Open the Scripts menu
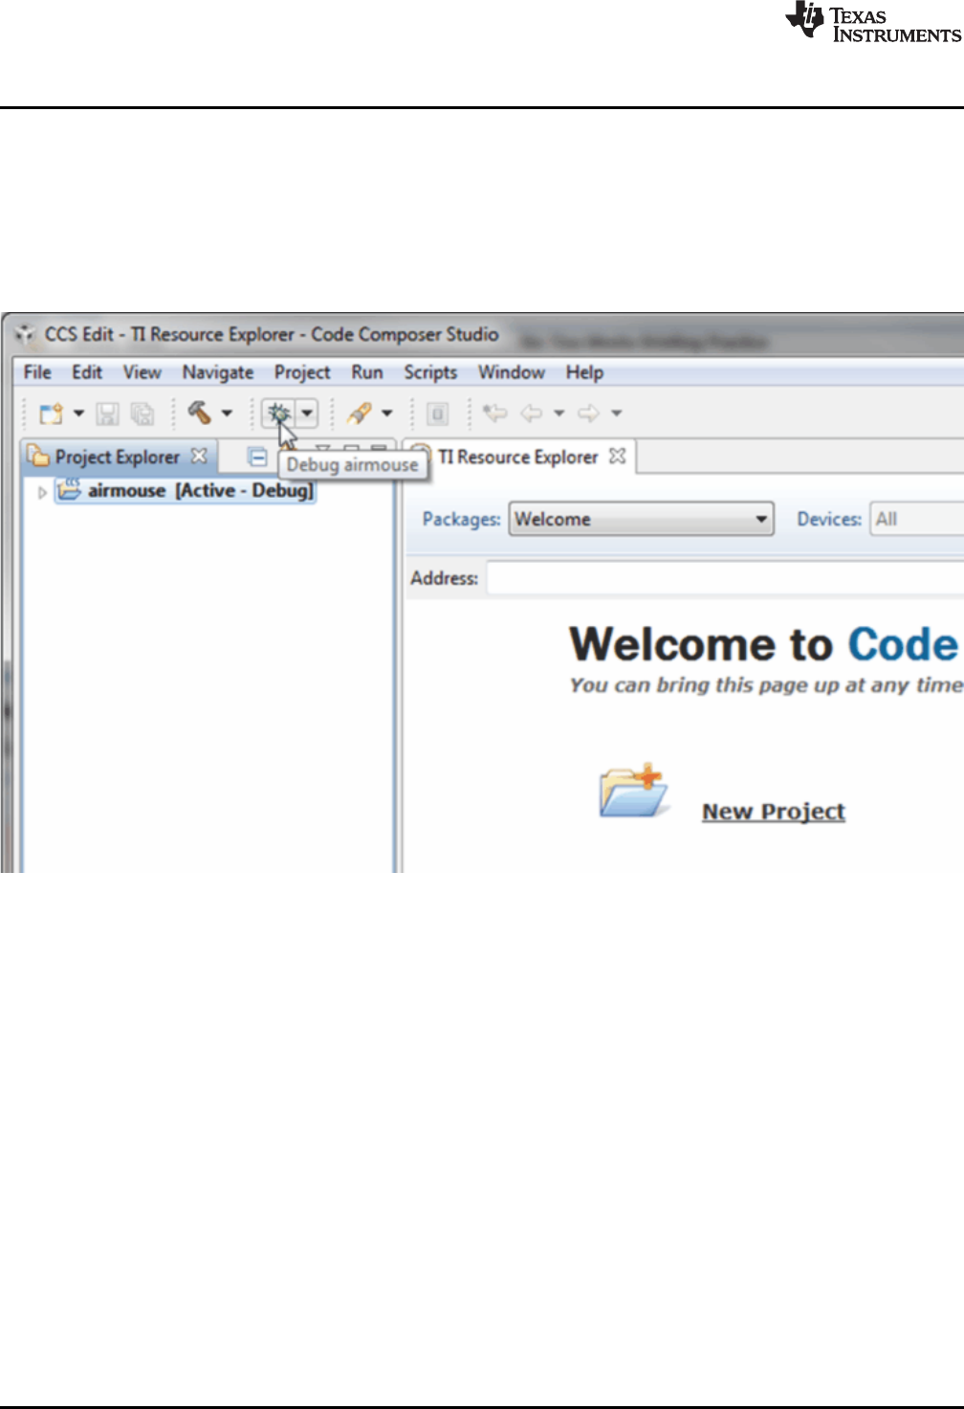This screenshot has width=964, height=1409. 430,372
